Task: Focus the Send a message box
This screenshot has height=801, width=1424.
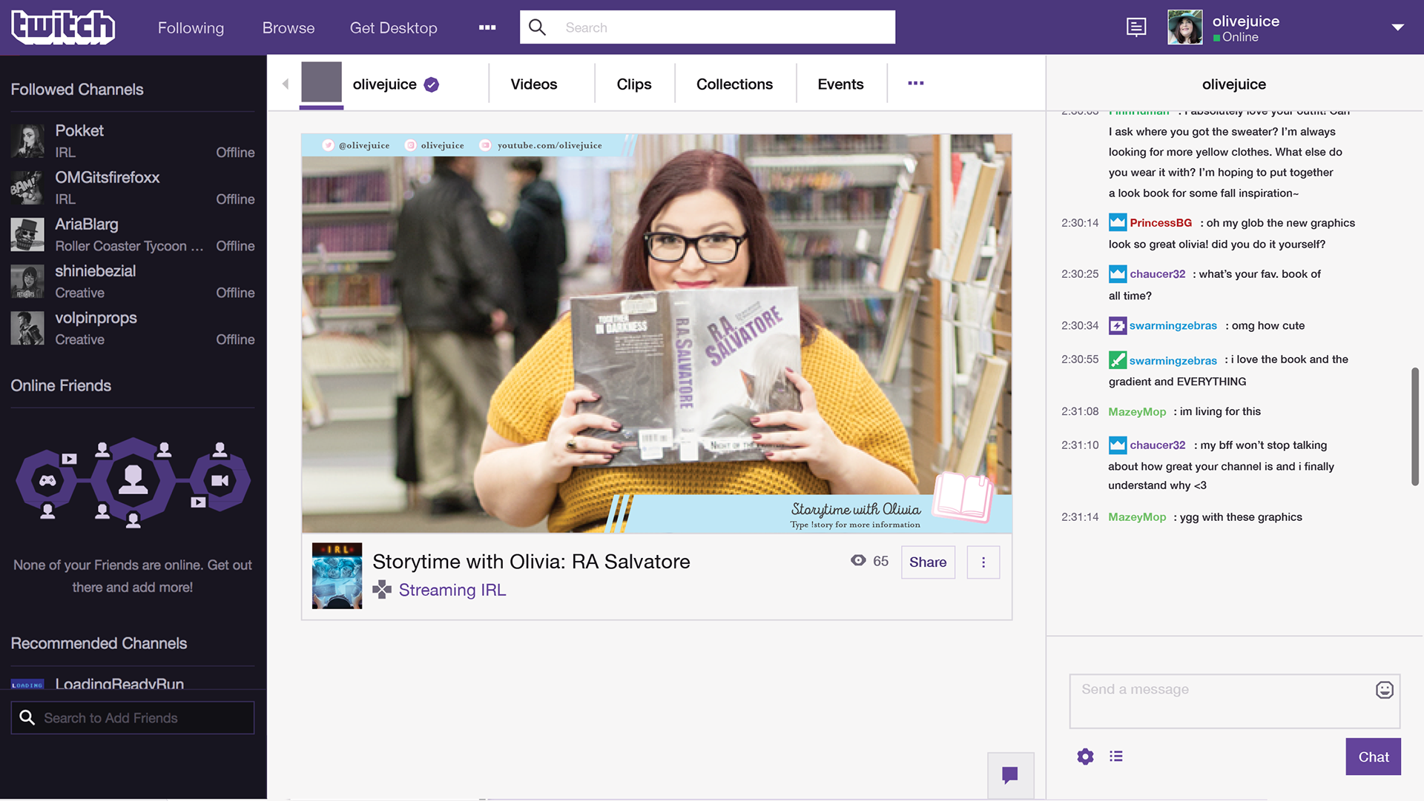Action: click(x=1235, y=701)
